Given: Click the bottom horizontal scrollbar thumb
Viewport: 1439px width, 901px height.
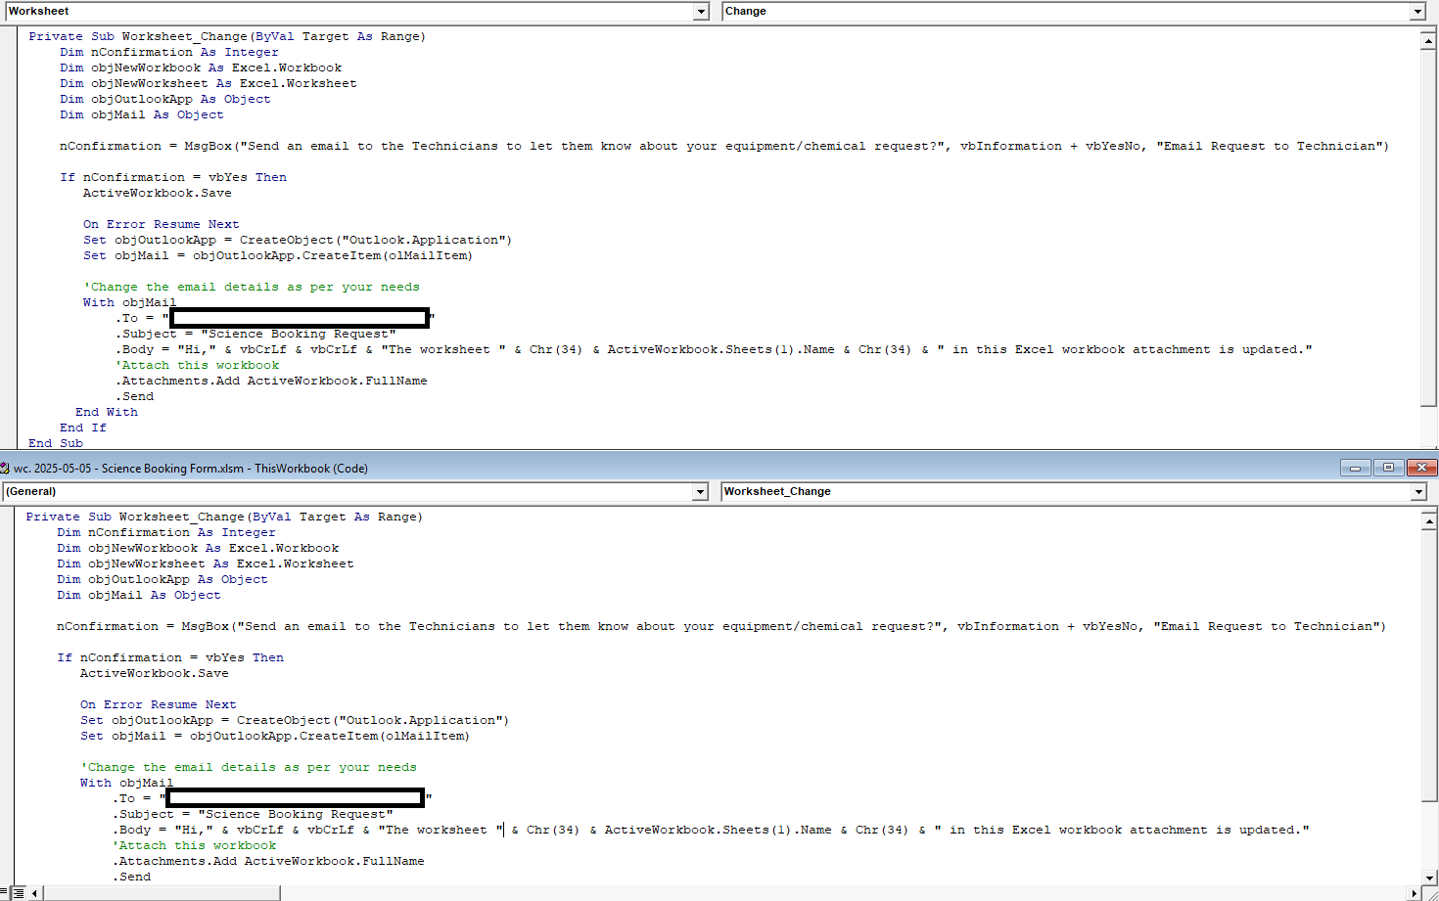Looking at the screenshot, I should (162, 893).
